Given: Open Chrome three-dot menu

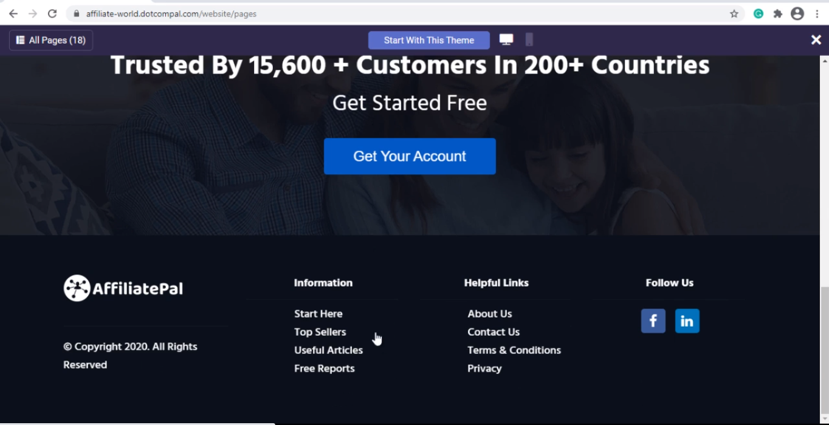Looking at the screenshot, I should click(817, 13).
